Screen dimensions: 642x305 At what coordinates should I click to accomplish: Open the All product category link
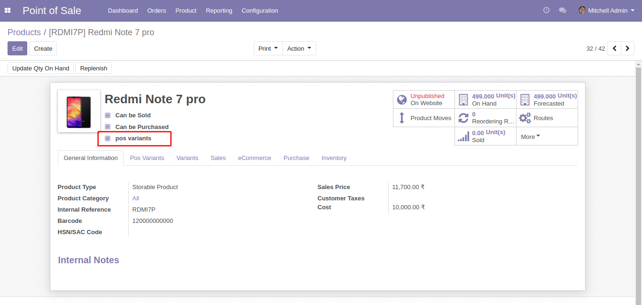point(136,198)
